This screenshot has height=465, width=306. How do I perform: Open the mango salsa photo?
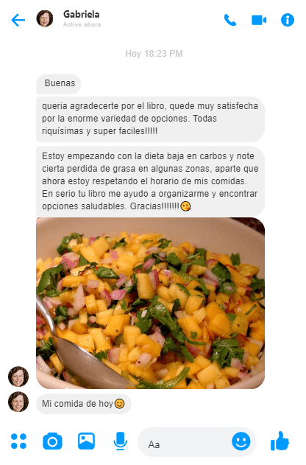tap(150, 303)
